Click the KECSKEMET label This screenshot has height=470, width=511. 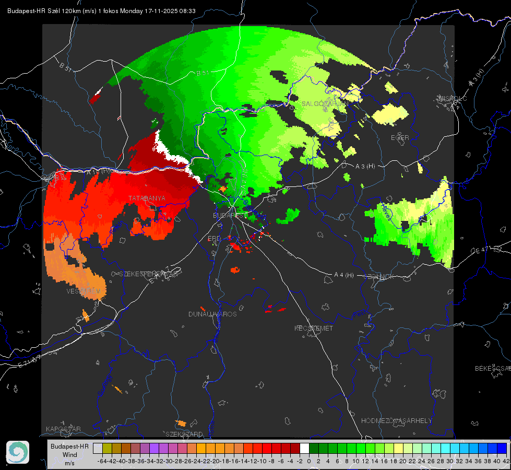[x=314, y=328]
